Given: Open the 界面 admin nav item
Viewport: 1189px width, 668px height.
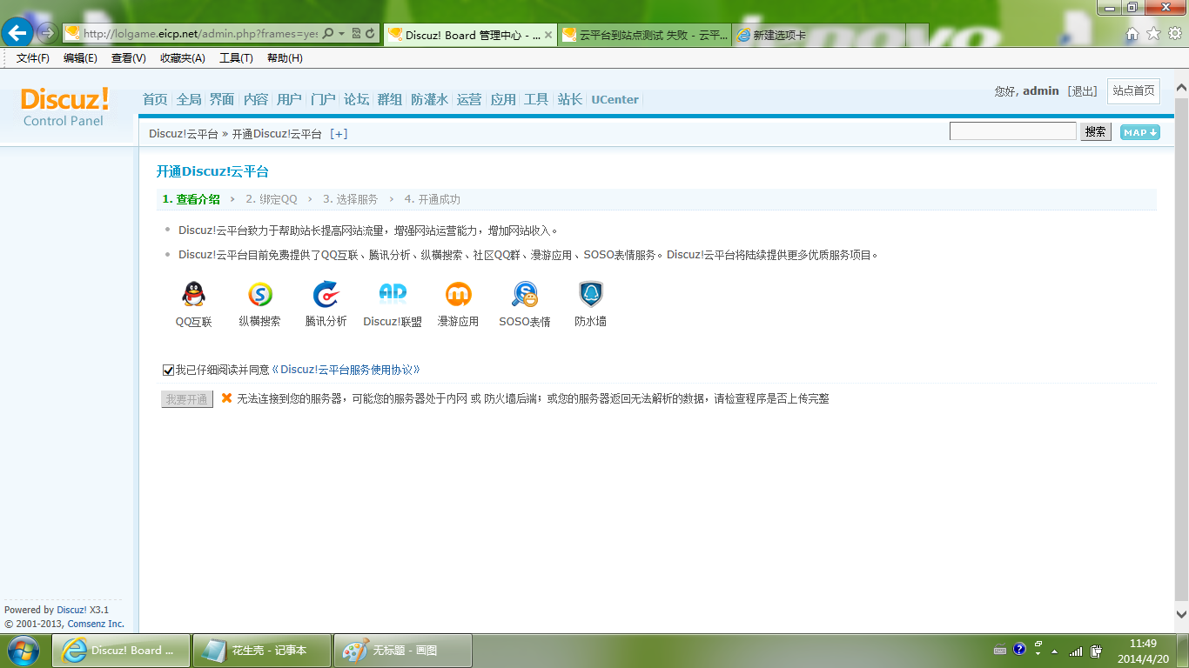Looking at the screenshot, I should tap(222, 100).
